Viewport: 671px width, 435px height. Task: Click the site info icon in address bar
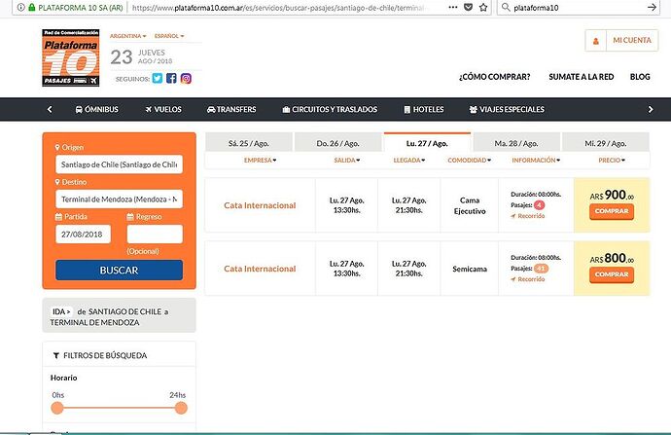20,7
